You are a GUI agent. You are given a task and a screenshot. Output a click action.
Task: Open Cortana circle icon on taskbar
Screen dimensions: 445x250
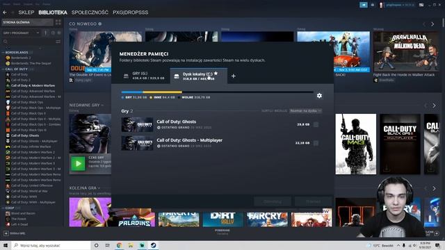click(x=96, y=245)
